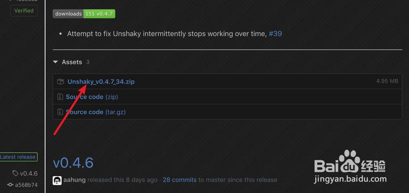Click aahung's avatar image
Image resolution: width=409 pixels, height=193 pixels.
click(57, 180)
